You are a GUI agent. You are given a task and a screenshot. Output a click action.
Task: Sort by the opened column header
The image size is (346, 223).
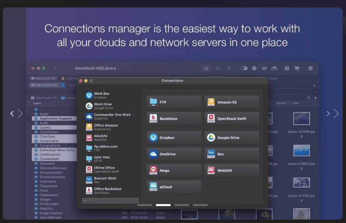click(281, 103)
